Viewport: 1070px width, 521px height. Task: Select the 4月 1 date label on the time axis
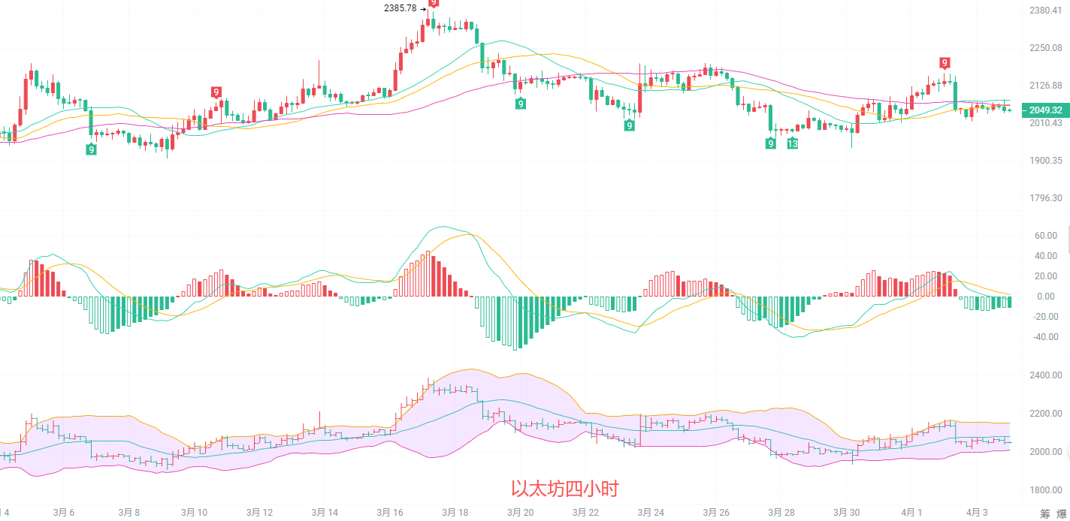coord(911,512)
